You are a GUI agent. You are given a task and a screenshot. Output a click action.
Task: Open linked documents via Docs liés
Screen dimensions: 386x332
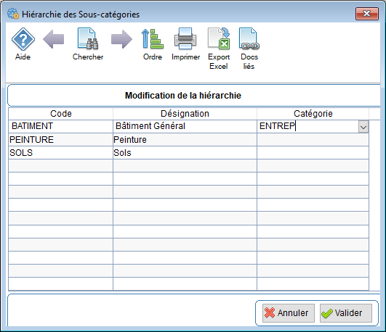coord(249,49)
